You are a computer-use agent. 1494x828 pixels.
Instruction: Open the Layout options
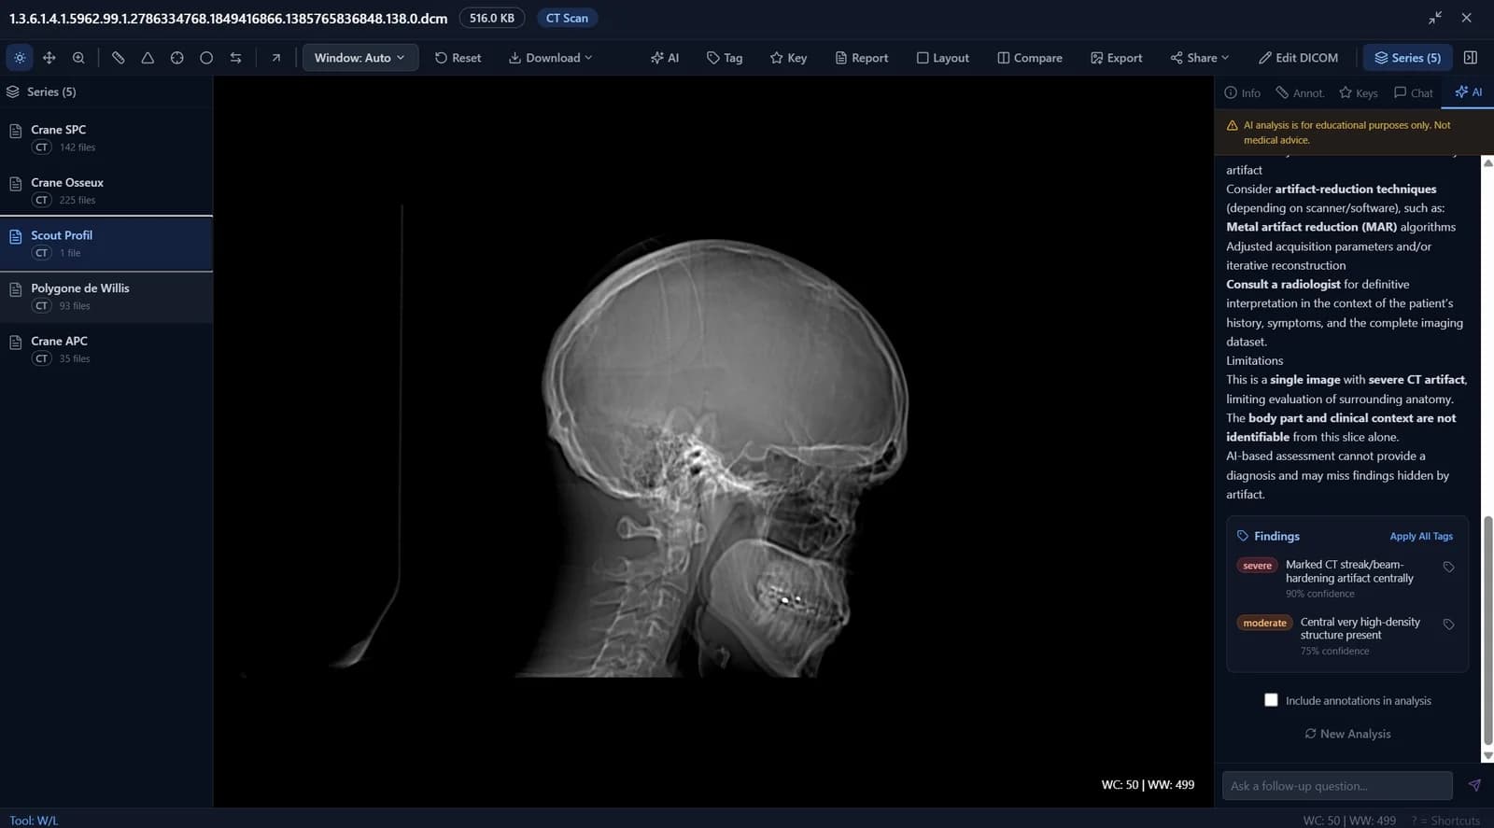click(x=942, y=58)
